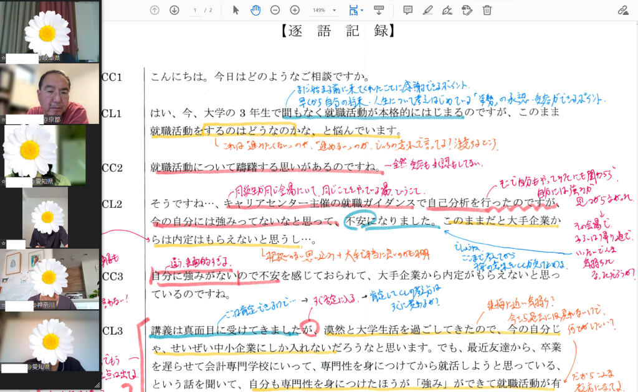Zoom out using the minus button
This screenshot has height=392, width=638.
tap(275, 10)
